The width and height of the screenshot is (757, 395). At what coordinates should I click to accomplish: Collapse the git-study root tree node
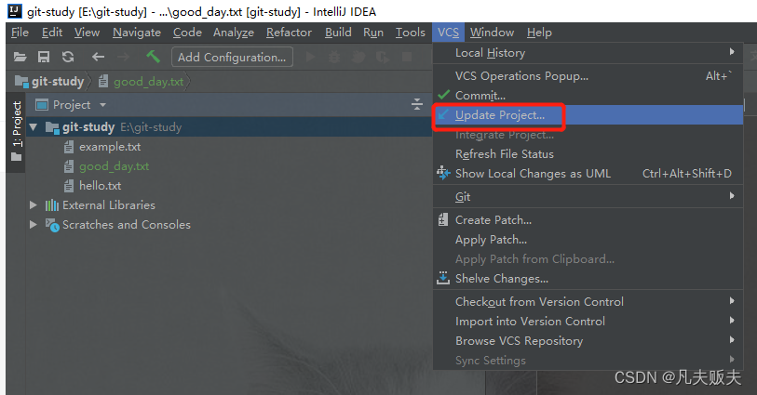pos(34,127)
